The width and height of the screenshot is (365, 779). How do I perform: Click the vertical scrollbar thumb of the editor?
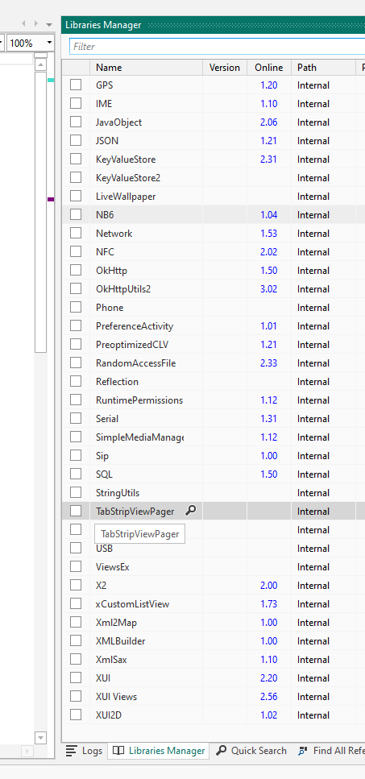pos(41,212)
